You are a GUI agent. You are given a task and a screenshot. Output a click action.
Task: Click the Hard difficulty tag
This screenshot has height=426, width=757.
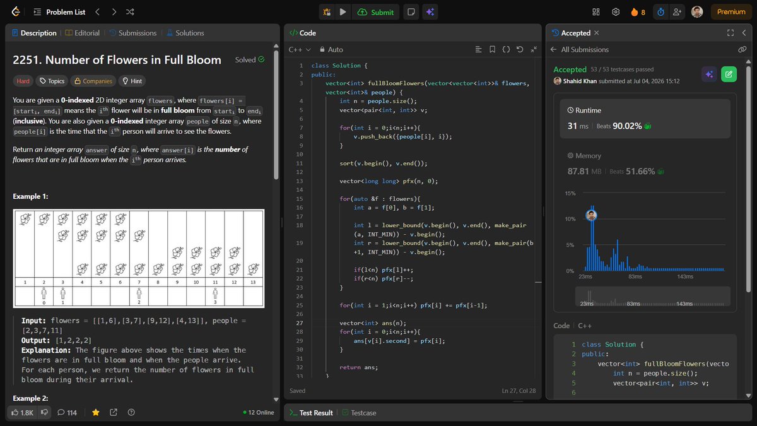23,81
